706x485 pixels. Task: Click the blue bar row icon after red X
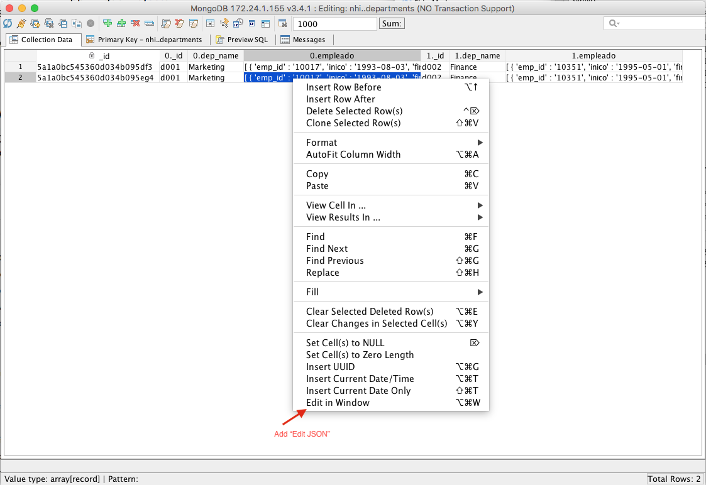(149, 23)
